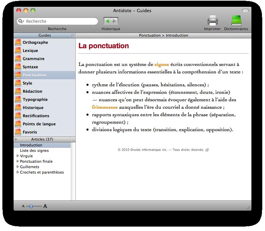Open the Favoris guide book icon

(18, 132)
